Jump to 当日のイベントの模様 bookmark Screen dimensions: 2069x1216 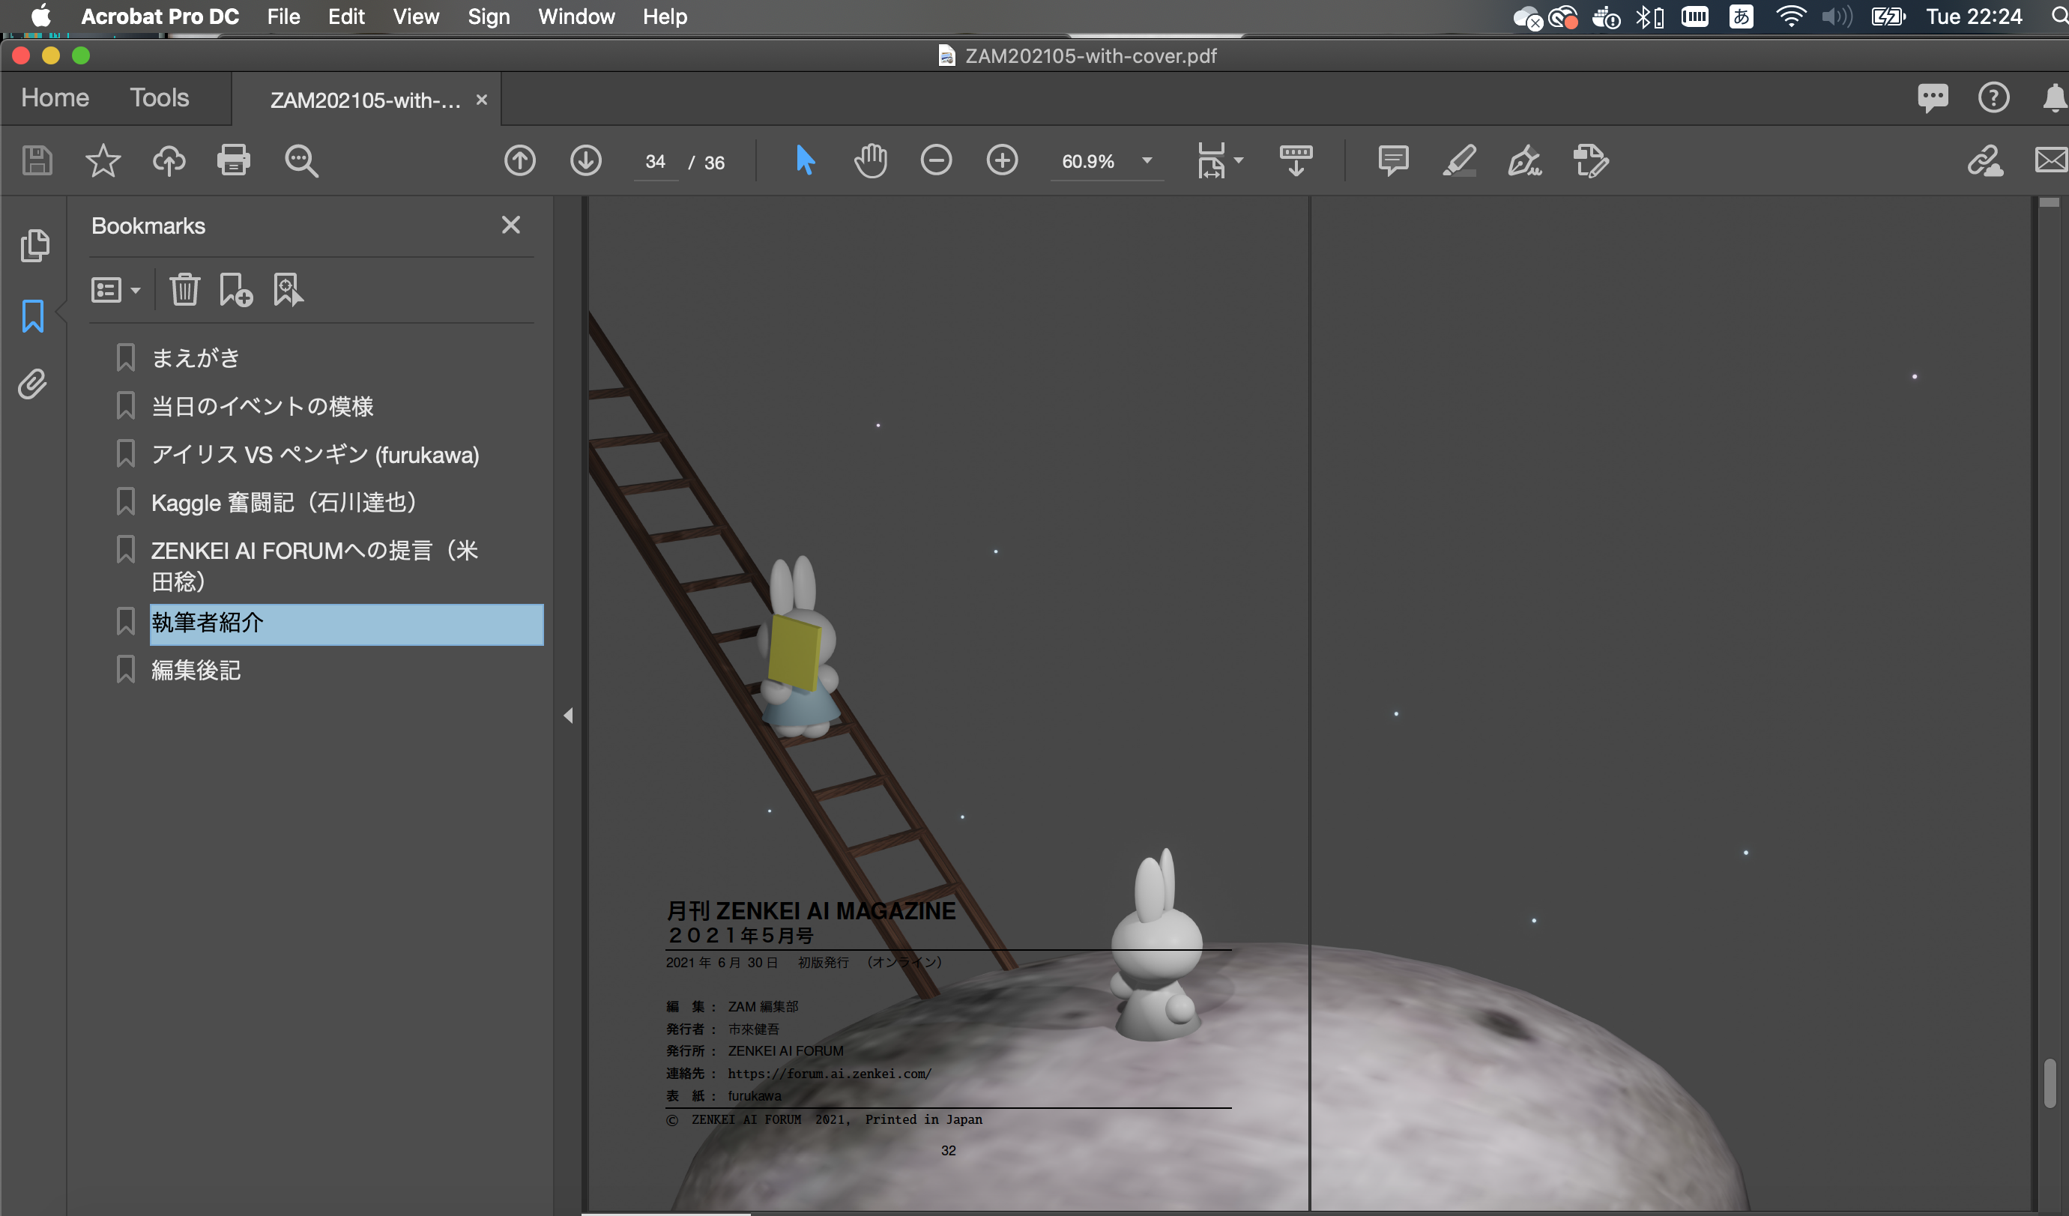pos(262,405)
